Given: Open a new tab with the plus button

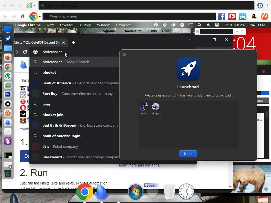Looking at the screenshot, I should tap(74, 43).
